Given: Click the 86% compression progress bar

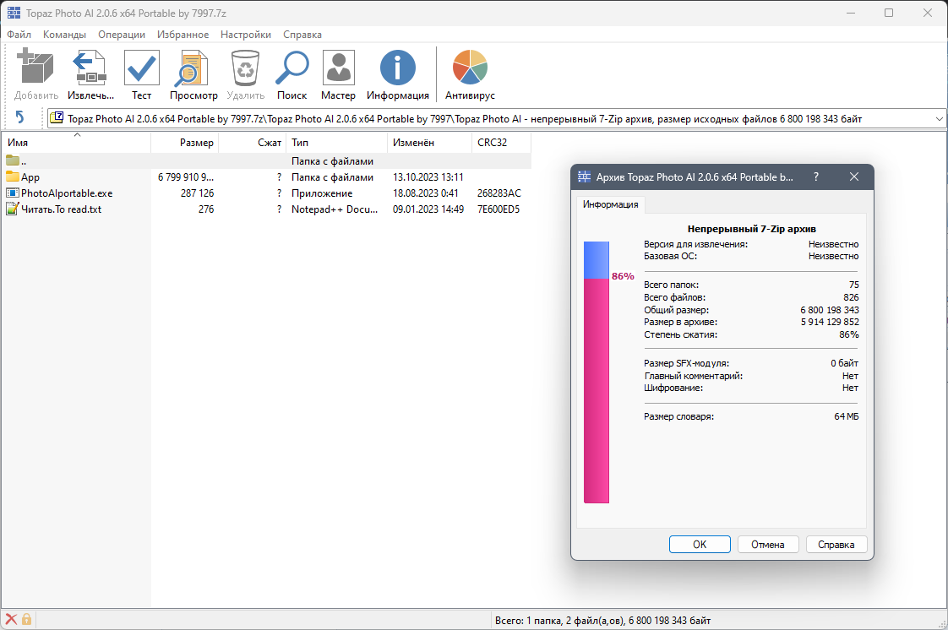Looking at the screenshot, I should click(596, 380).
